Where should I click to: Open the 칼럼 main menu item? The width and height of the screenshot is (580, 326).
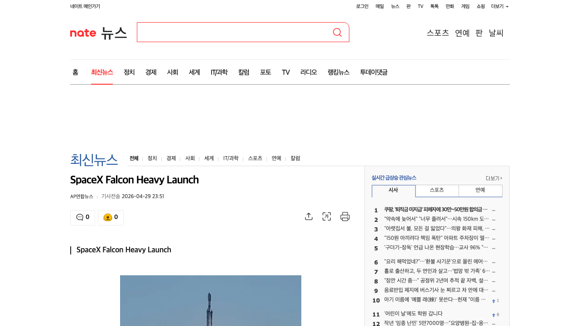click(x=244, y=72)
